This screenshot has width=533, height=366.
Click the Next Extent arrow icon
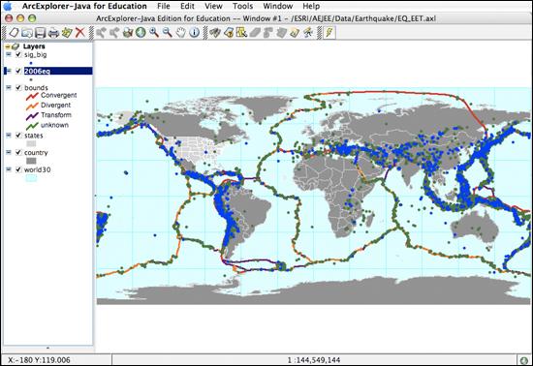pyautogui.click(x=114, y=33)
